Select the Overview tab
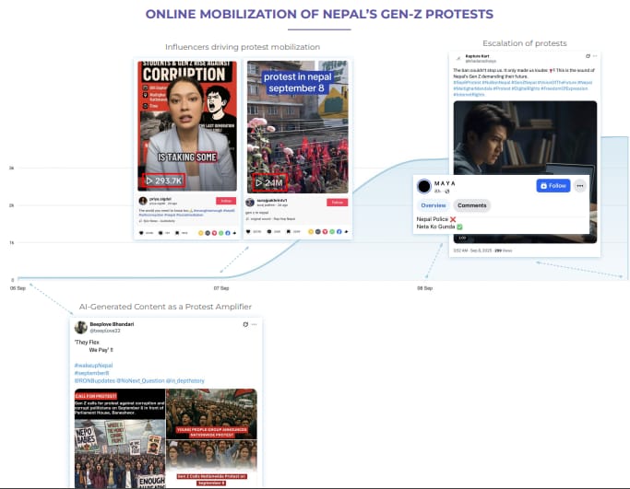The image size is (630, 489). [x=433, y=205]
